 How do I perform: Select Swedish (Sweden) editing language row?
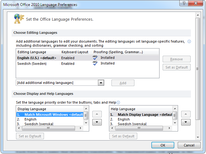tap(88, 64)
